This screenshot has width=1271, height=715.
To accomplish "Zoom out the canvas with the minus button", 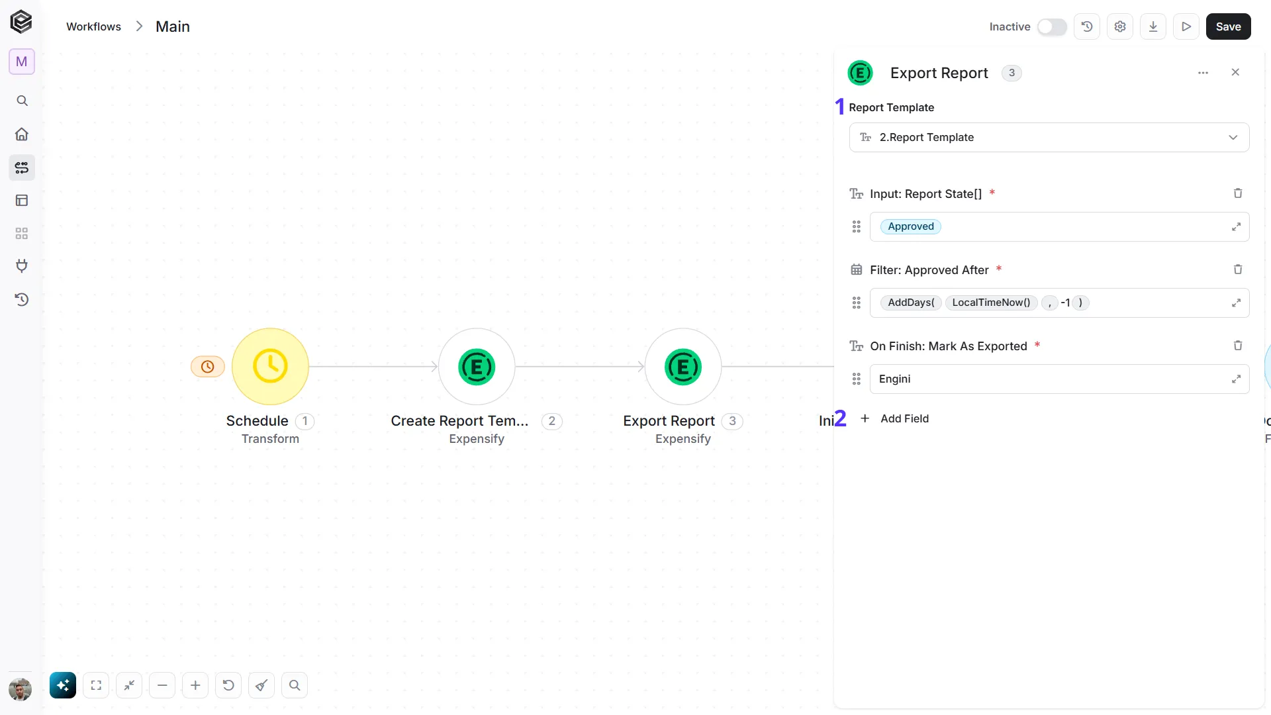I will pos(162,685).
